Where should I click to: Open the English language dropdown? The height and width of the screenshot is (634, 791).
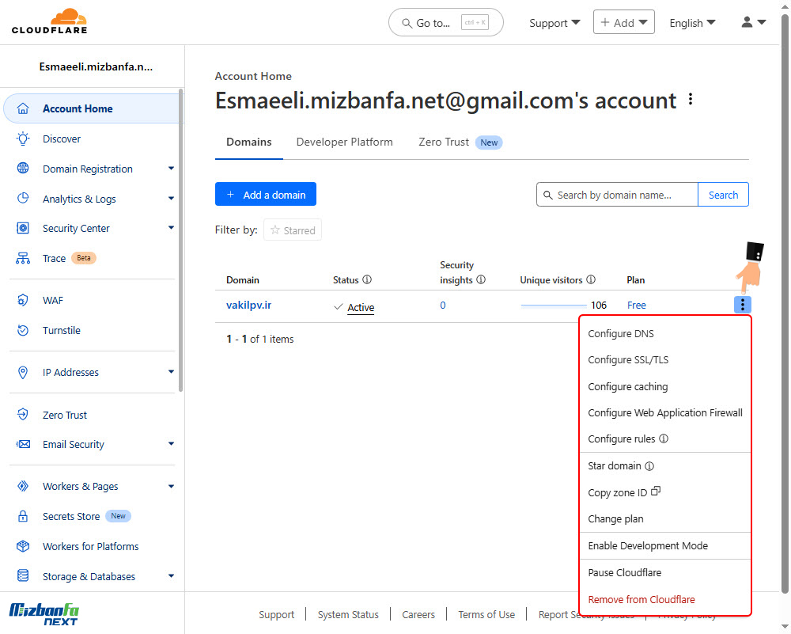(x=692, y=23)
